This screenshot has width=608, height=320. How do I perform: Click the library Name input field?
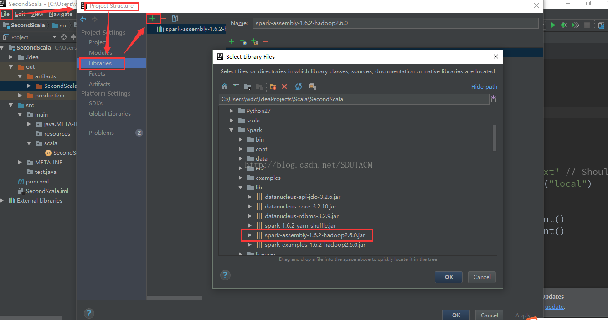click(x=396, y=23)
